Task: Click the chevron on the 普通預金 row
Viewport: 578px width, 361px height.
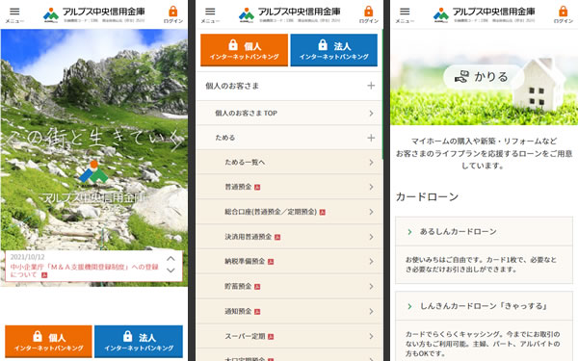Action: 371,187
